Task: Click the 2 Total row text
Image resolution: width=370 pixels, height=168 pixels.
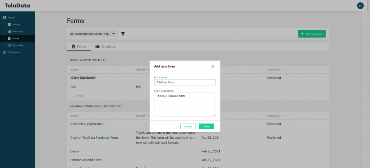Action: tap(78, 96)
